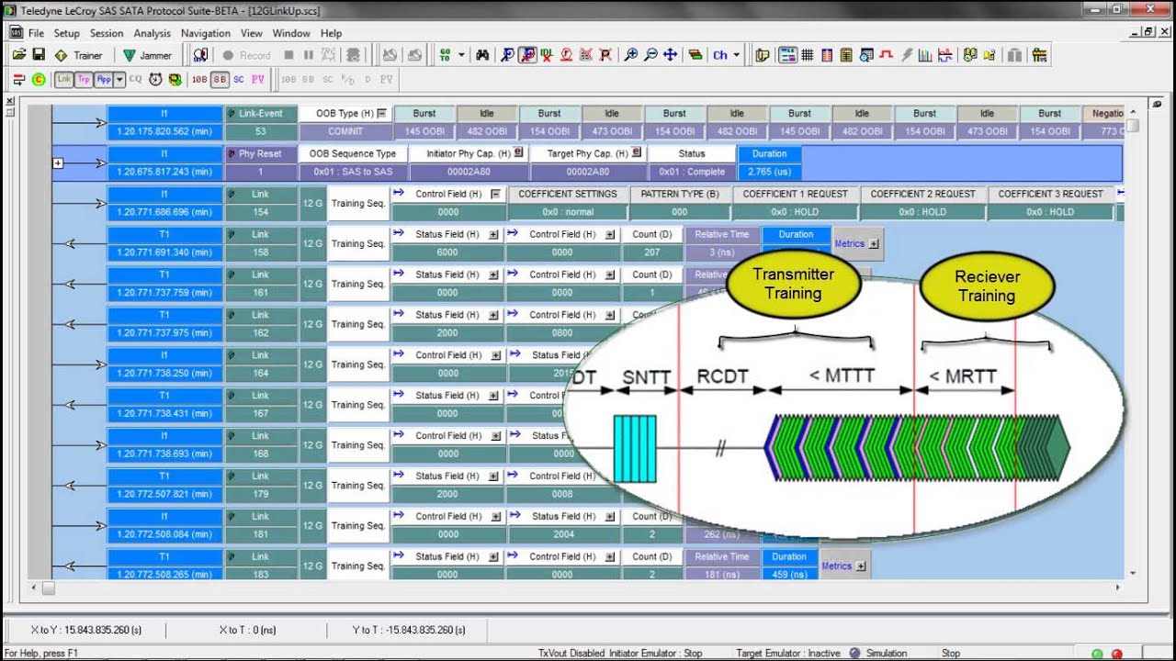Expand the Phy Reset row plus box
The height and width of the screenshot is (661, 1176).
click(57, 163)
